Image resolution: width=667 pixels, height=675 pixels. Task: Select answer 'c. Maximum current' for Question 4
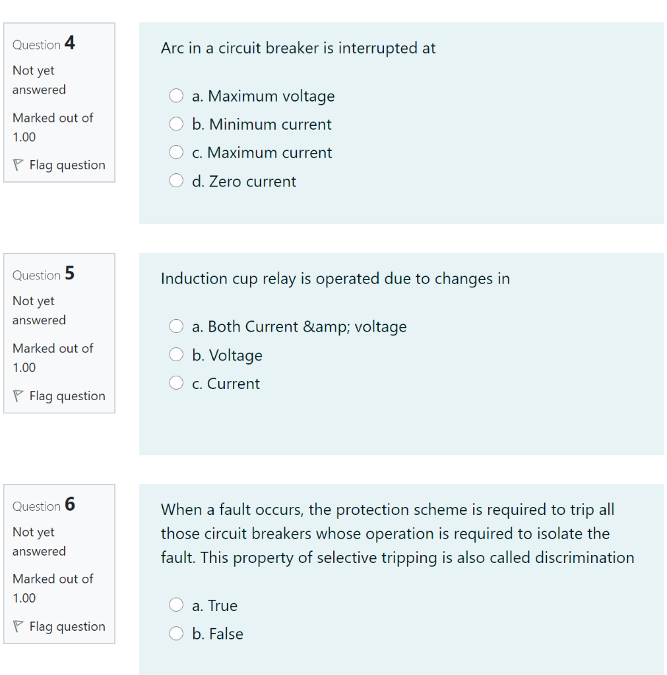pos(176,152)
